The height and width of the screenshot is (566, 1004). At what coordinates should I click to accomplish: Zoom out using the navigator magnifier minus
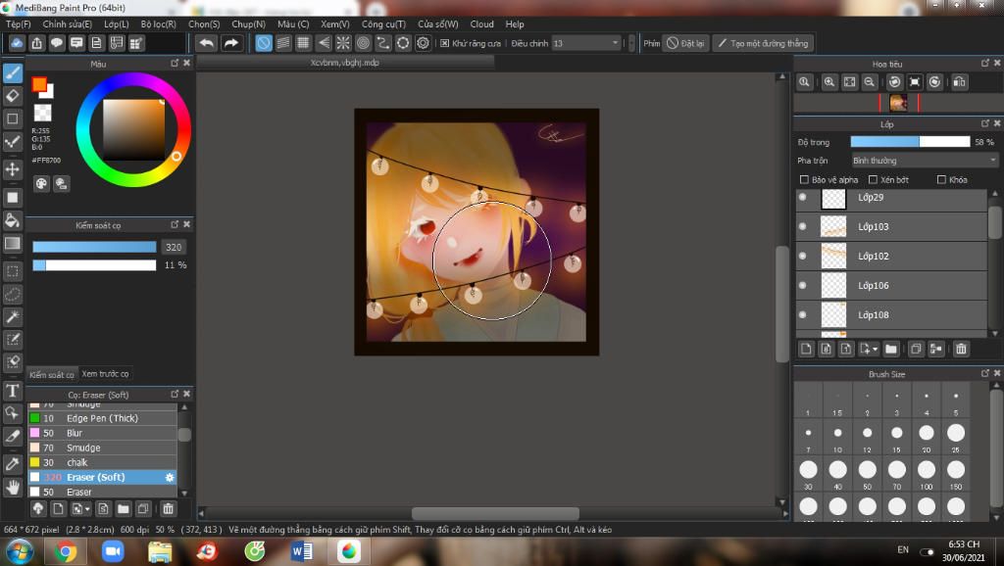[870, 82]
